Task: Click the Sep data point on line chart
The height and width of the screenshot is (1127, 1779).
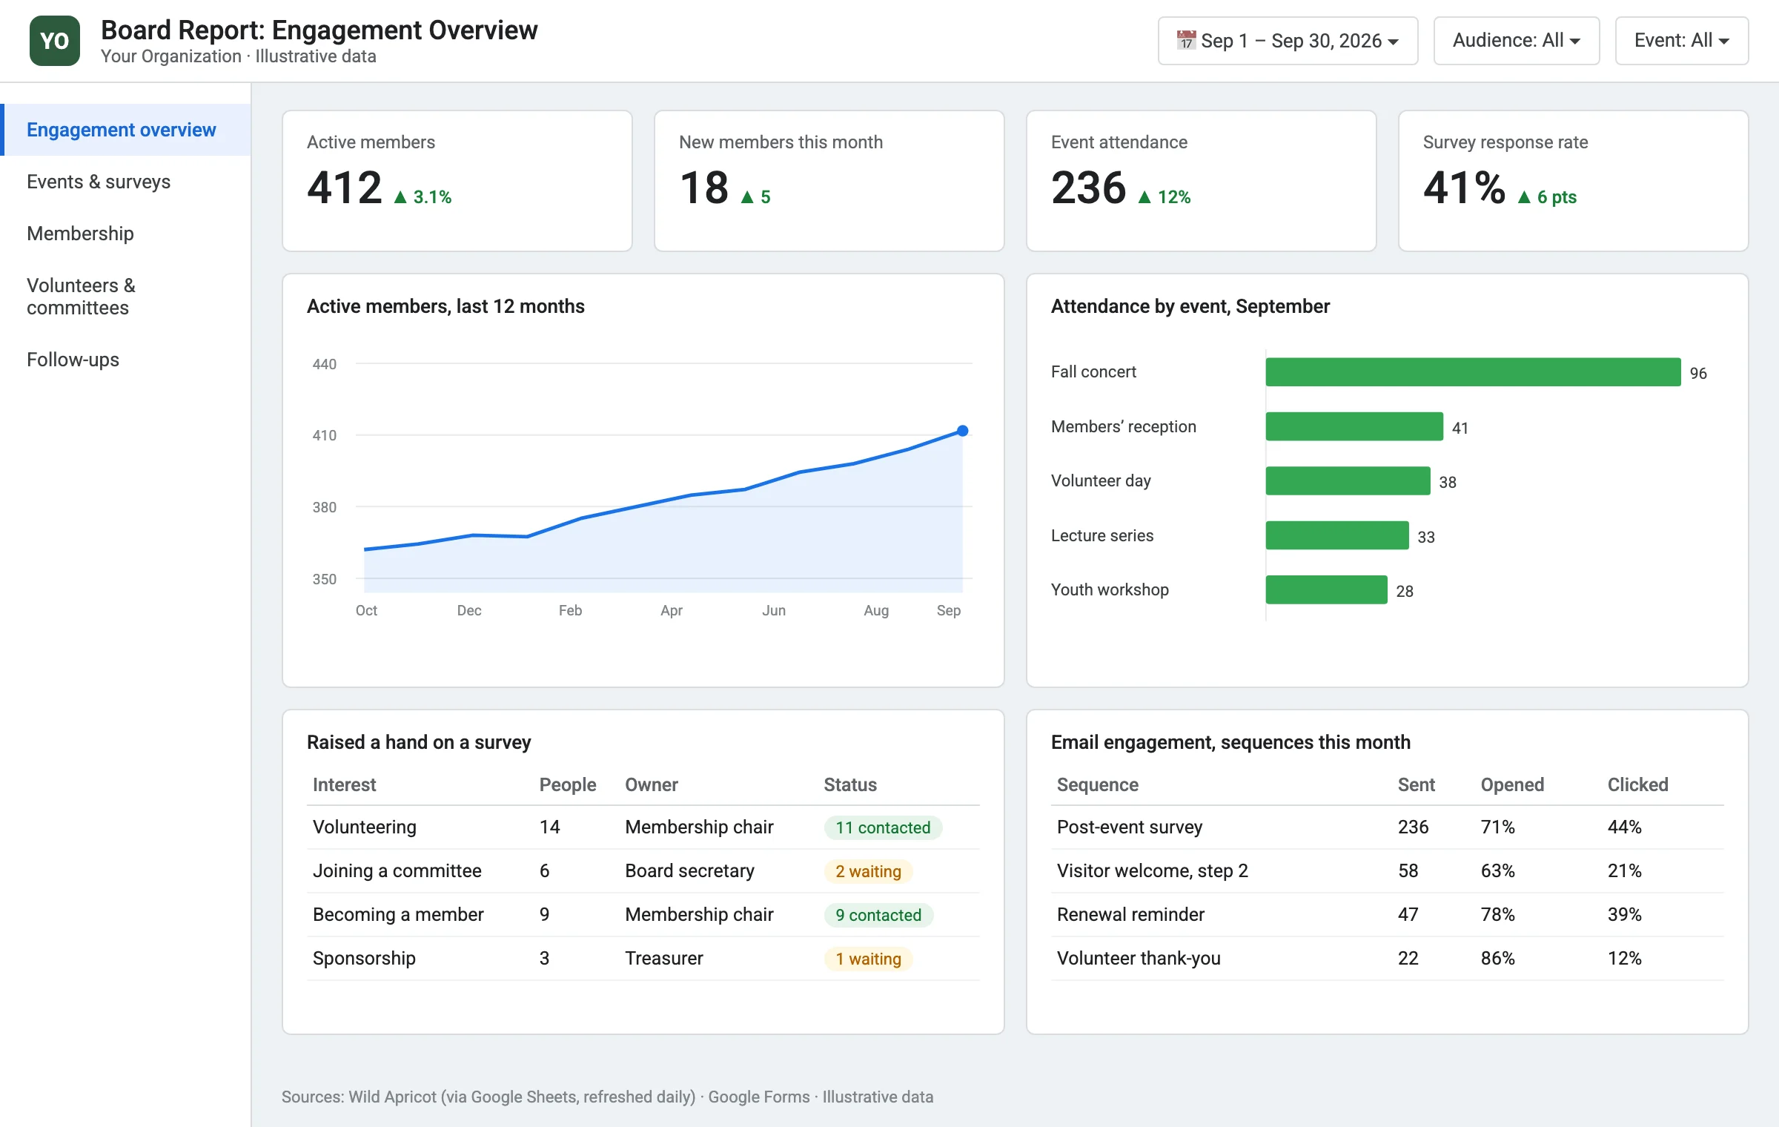Action: click(962, 431)
